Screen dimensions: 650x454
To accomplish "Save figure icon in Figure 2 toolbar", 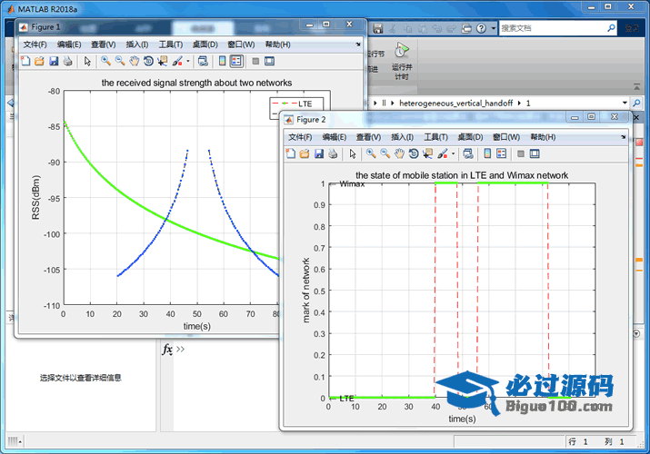I will pos(319,154).
